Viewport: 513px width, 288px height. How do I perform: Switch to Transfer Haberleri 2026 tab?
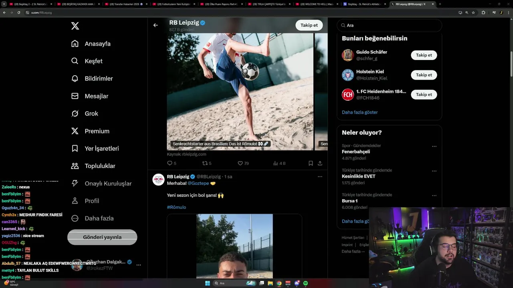pos(126,4)
